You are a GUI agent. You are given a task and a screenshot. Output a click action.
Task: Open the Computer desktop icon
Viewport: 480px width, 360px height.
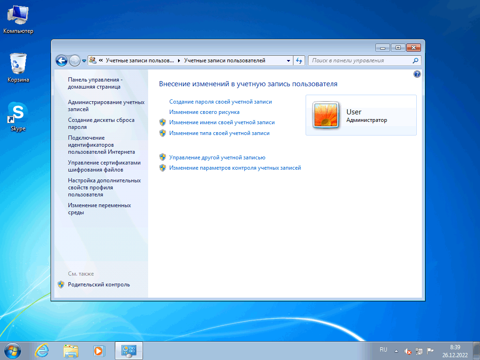coord(18,20)
